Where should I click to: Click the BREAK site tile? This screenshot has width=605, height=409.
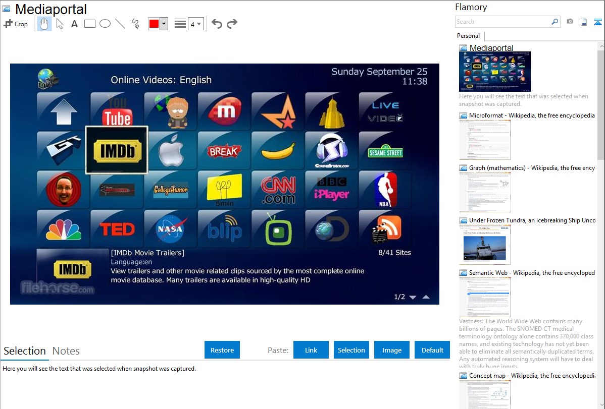pos(224,150)
